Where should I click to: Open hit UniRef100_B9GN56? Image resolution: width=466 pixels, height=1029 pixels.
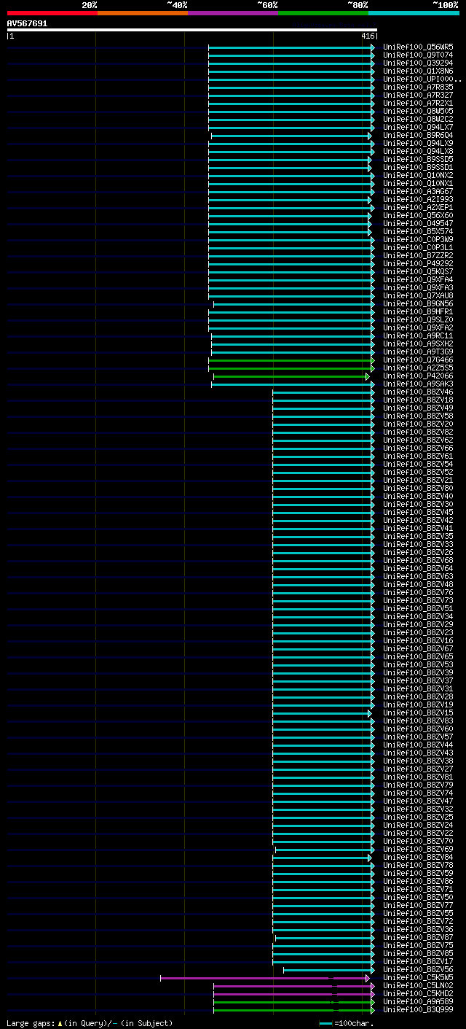pyautogui.click(x=418, y=303)
